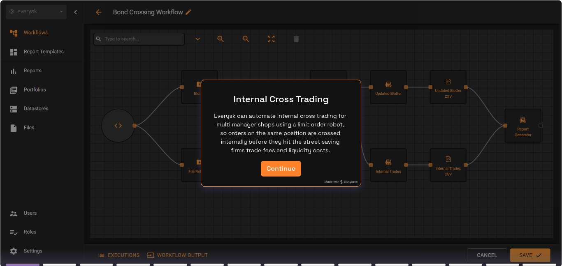Switch to the Executions tab
This screenshot has height=266, width=562.
click(x=119, y=255)
